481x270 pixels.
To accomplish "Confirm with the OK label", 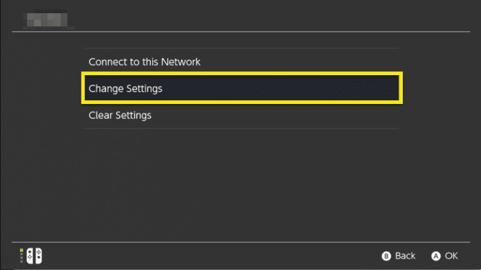I will [451, 256].
